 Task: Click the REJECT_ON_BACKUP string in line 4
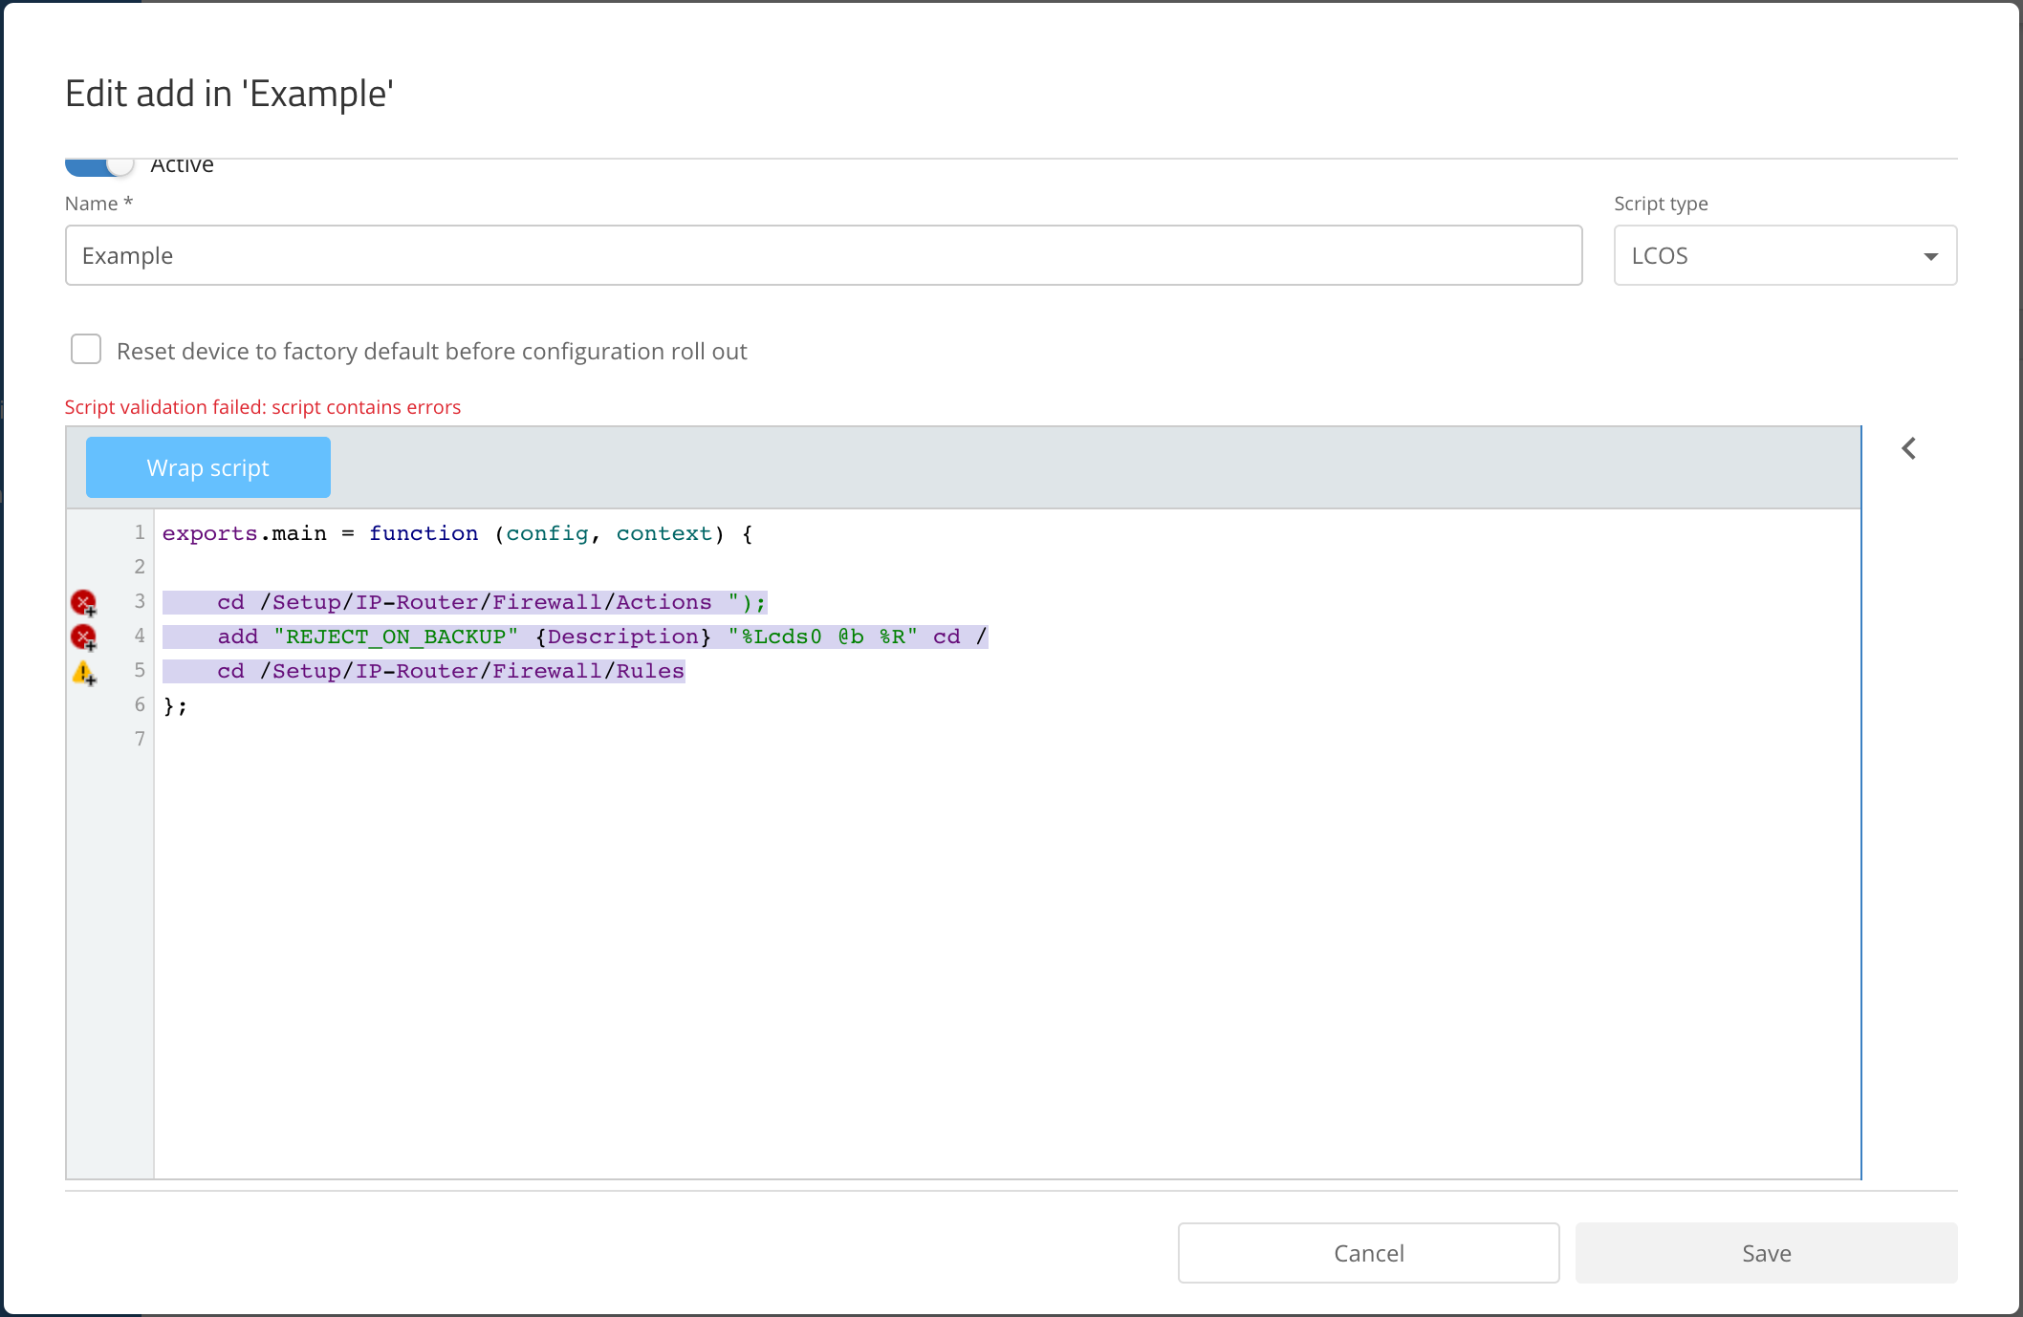396,637
